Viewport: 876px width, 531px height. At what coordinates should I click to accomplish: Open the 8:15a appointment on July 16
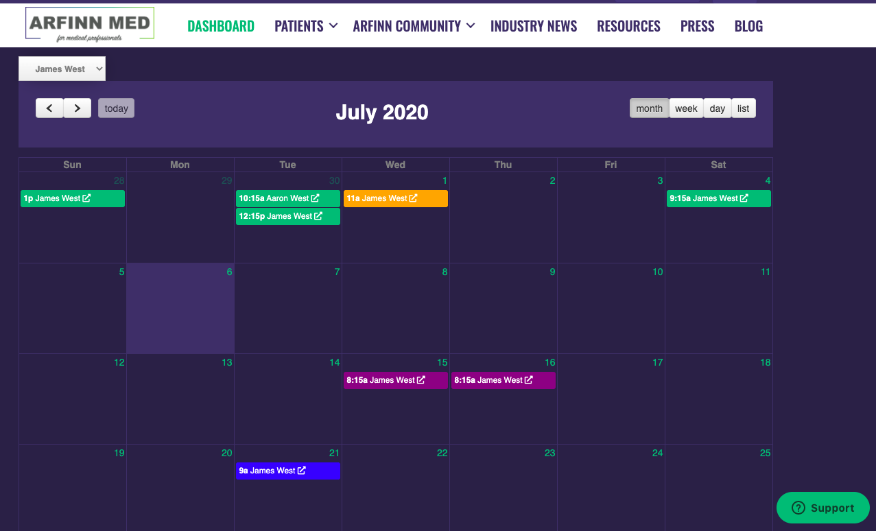504,380
